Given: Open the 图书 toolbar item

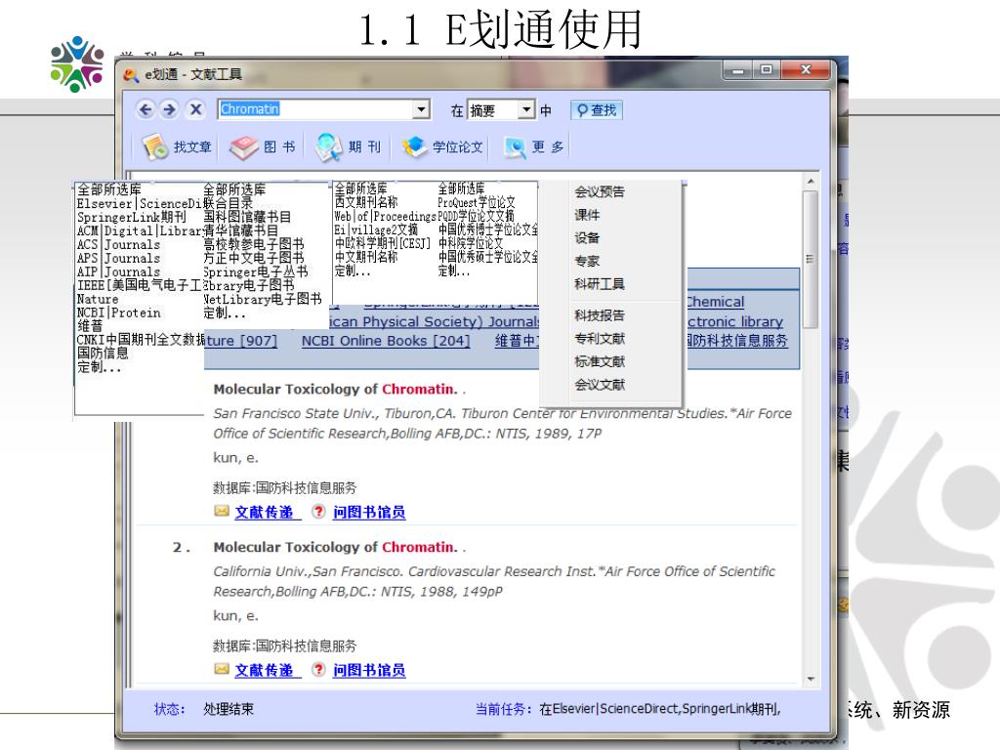Looking at the screenshot, I should [262, 146].
